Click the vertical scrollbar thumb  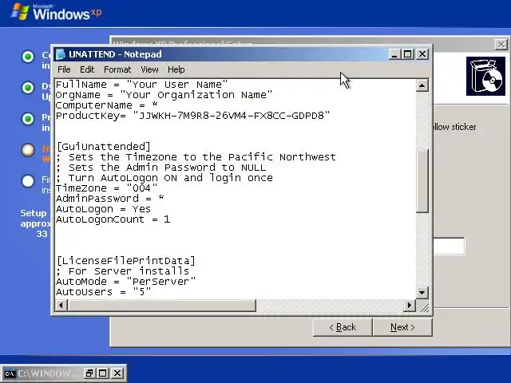pos(422,181)
